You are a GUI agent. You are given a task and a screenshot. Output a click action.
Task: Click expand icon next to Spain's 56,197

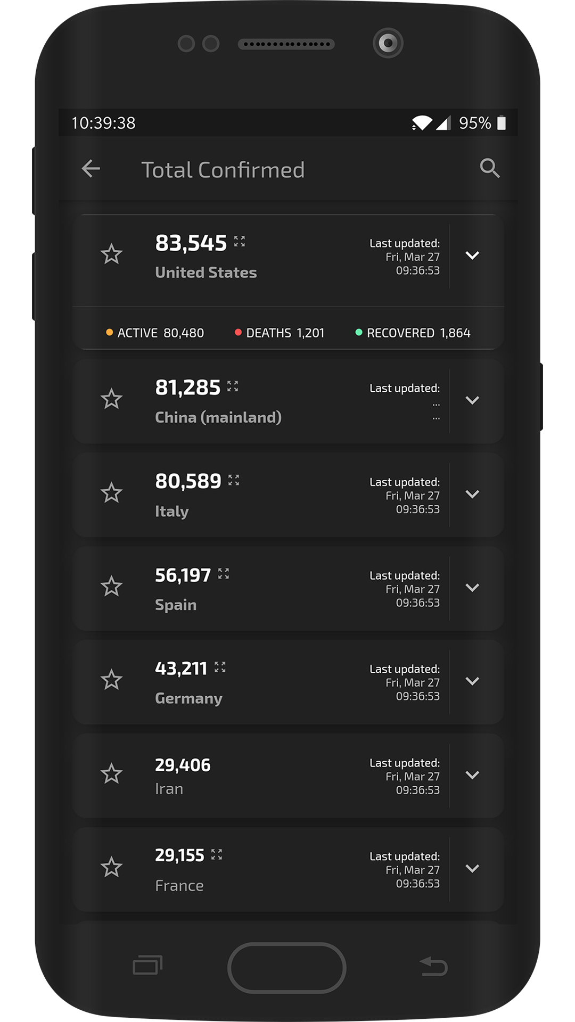click(x=224, y=574)
